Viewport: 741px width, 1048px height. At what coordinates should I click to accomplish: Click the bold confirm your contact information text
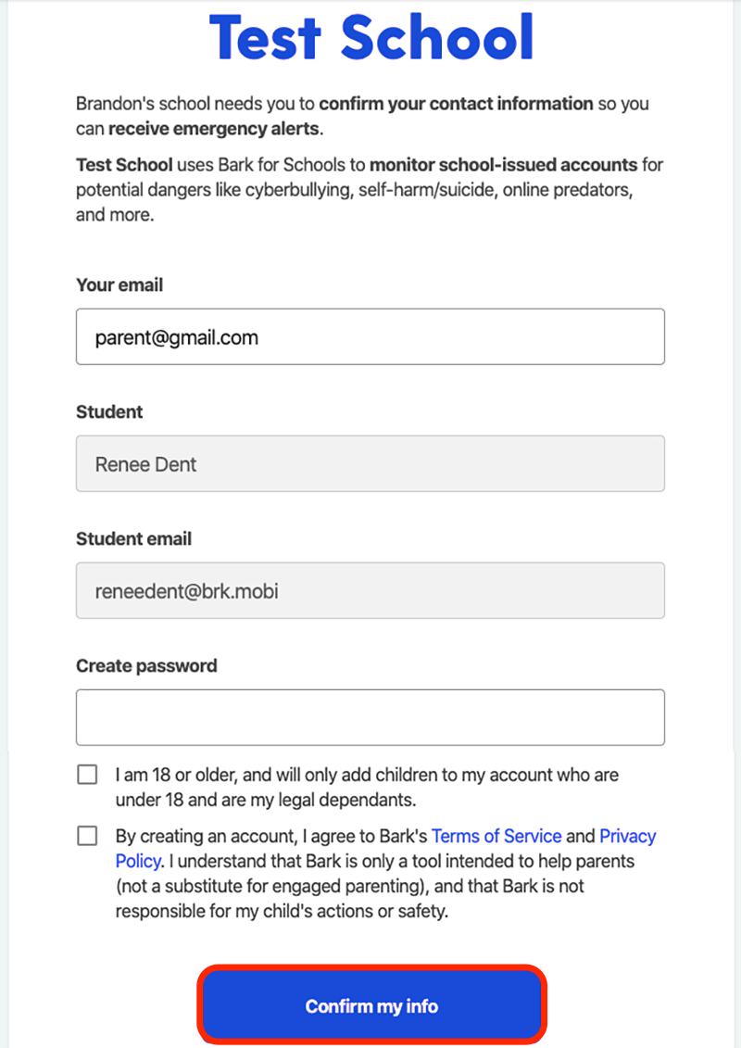pyautogui.click(x=456, y=104)
